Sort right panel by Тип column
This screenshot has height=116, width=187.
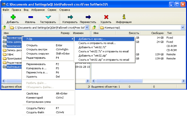(x=175, y=33)
